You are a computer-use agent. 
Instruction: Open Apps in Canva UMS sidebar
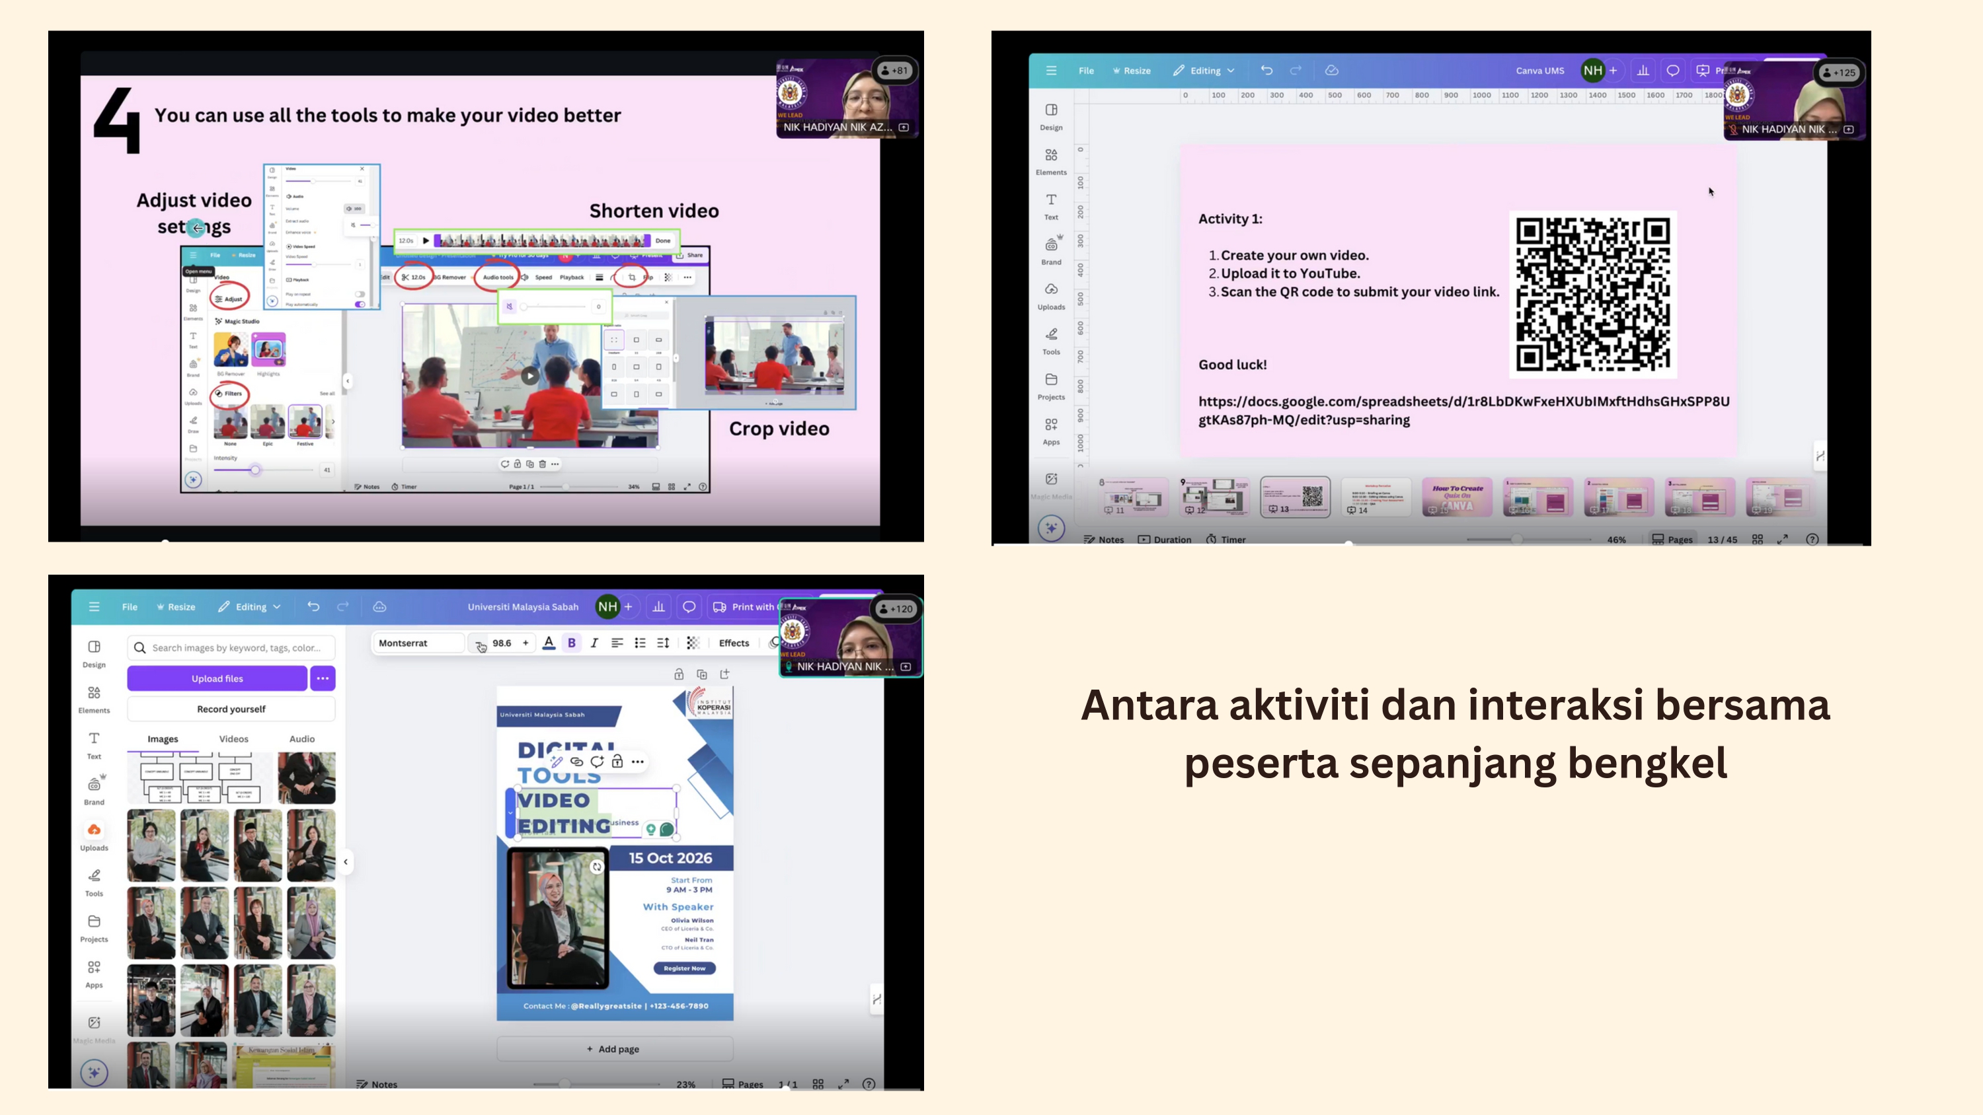[x=1051, y=431]
